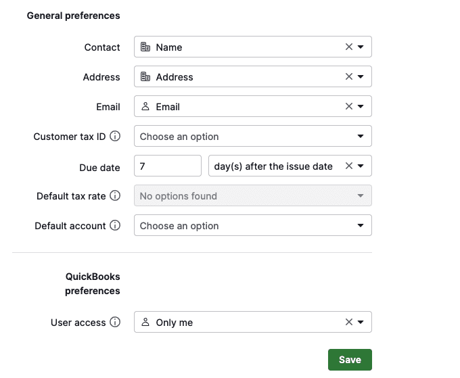Clear the due date unit selection
Image resolution: width=460 pixels, height=378 pixels.
tap(349, 166)
